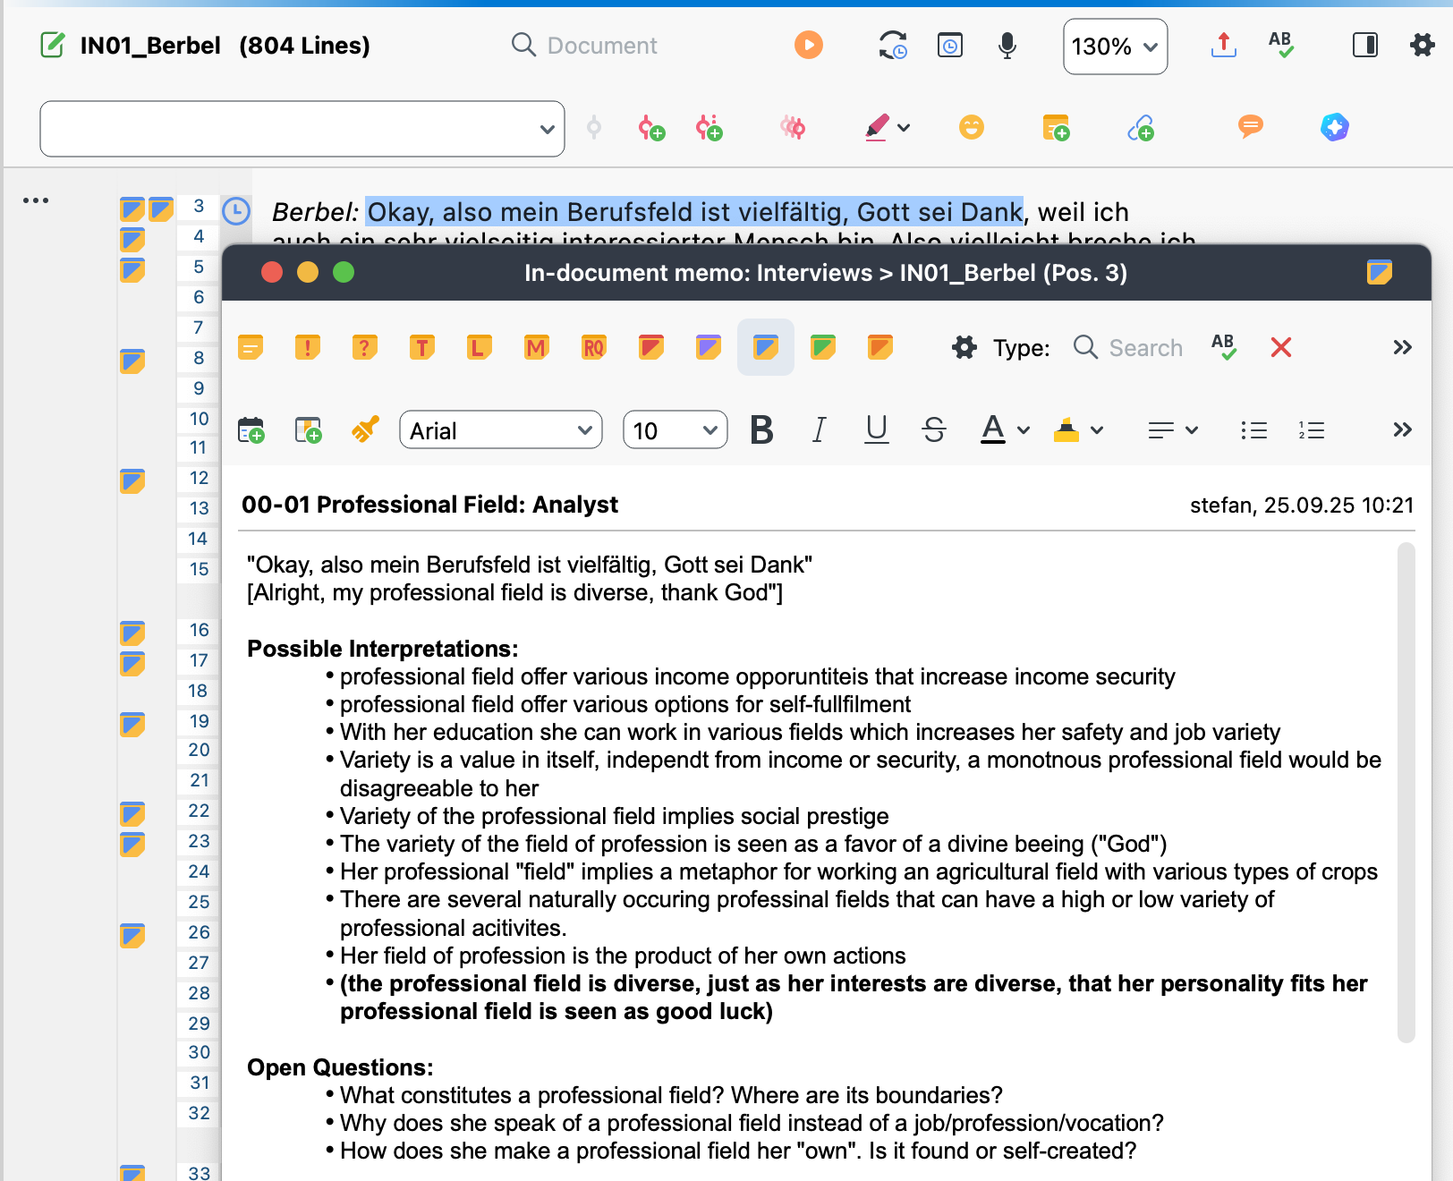Viewport: 1453px width, 1181px height.
Task: Insert a date stamp using the calendar-plus icon
Action: [251, 429]
